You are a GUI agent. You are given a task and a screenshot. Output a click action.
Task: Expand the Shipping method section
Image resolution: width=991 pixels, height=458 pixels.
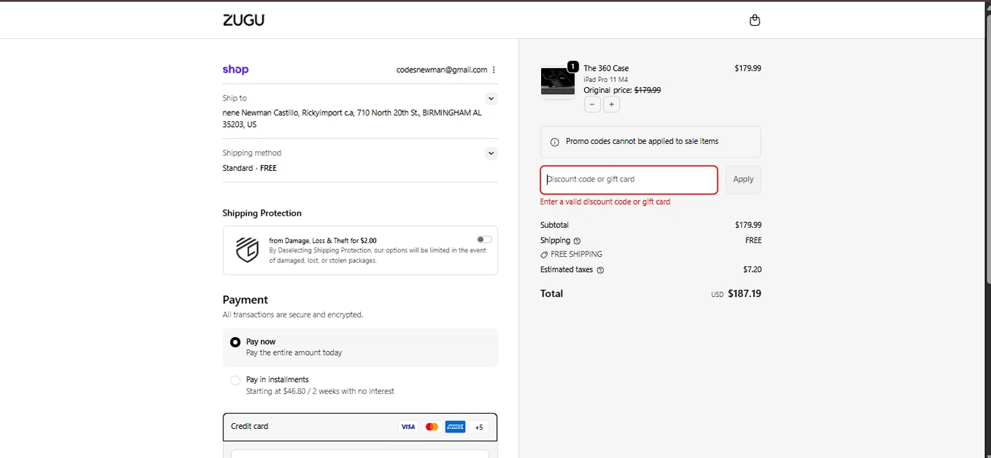point(491,153)
